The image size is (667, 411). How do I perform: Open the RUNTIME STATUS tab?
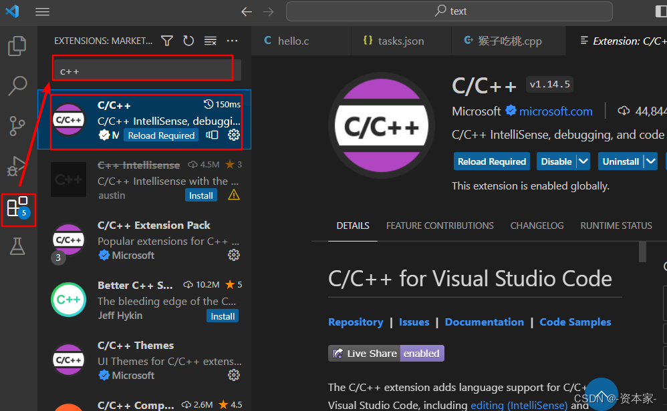coord(616,226)
